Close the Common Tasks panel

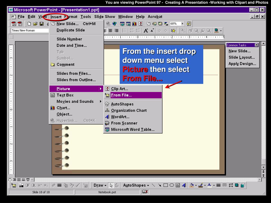[256, 45]
